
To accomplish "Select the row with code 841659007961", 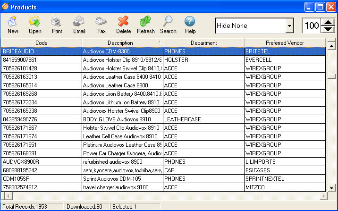I will point(163,59).
